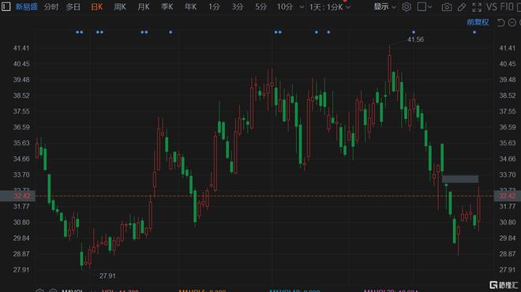Viewport: 521px width, 292px height.
Task: Click the 41.56 high price label
Action: click(415, 39)
